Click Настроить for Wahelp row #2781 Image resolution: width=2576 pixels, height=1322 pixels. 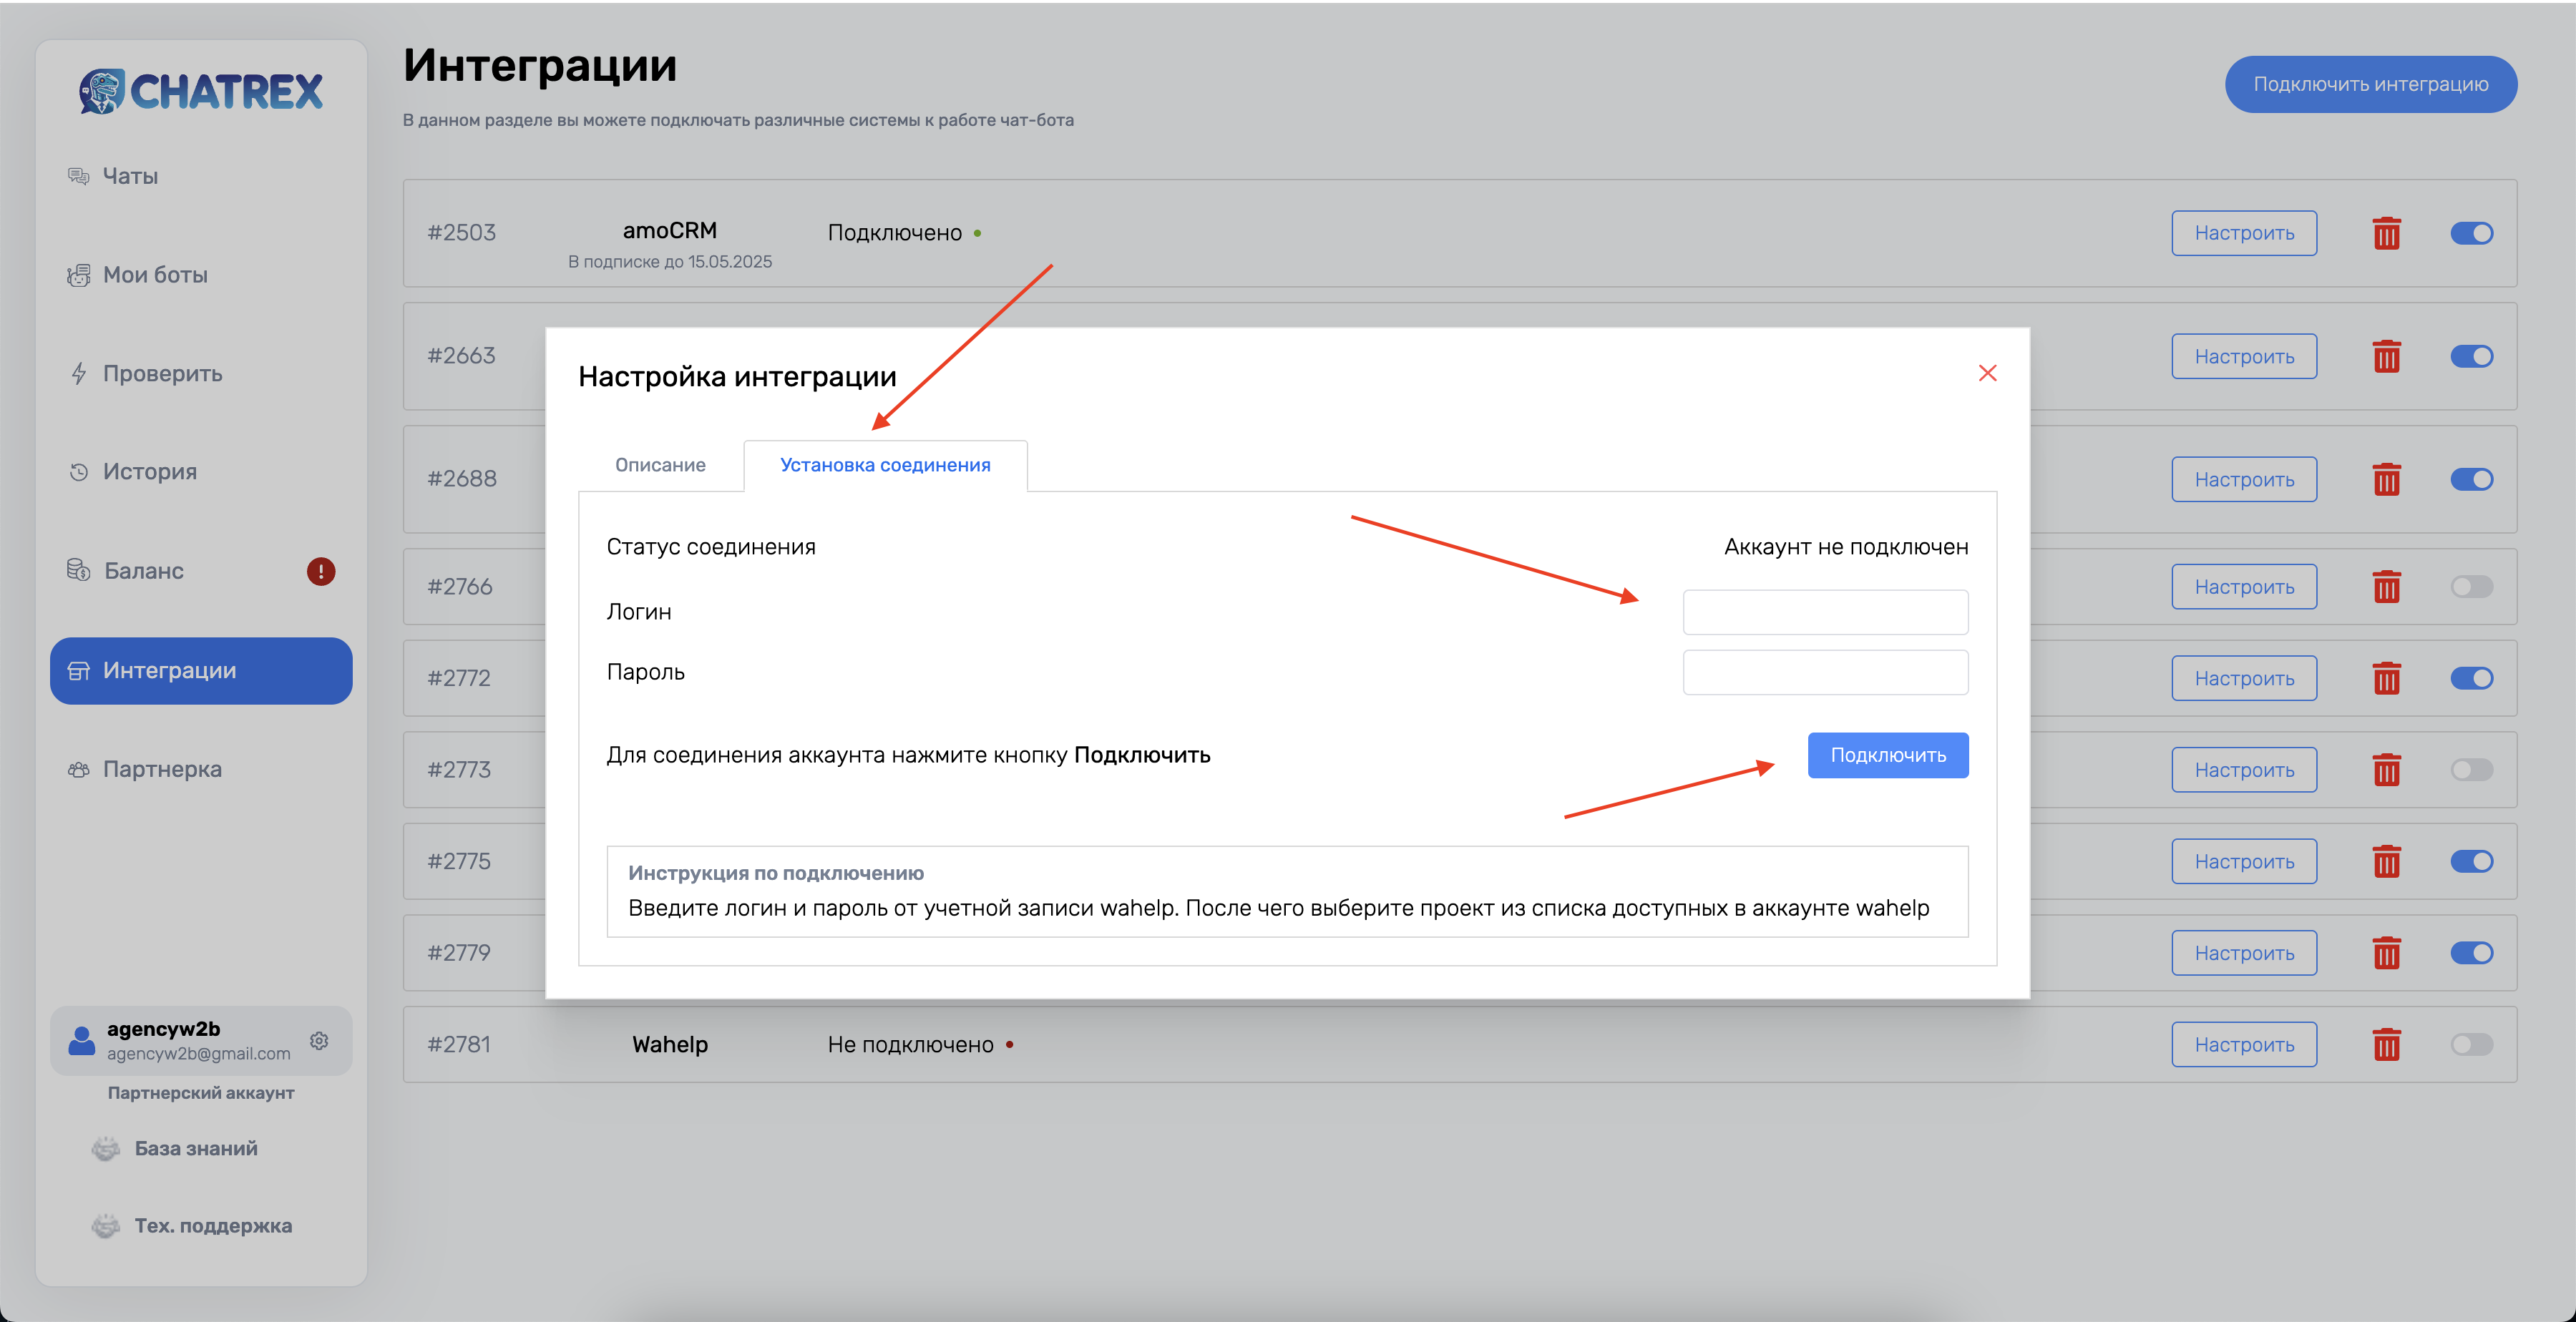click(2244, 1044)
